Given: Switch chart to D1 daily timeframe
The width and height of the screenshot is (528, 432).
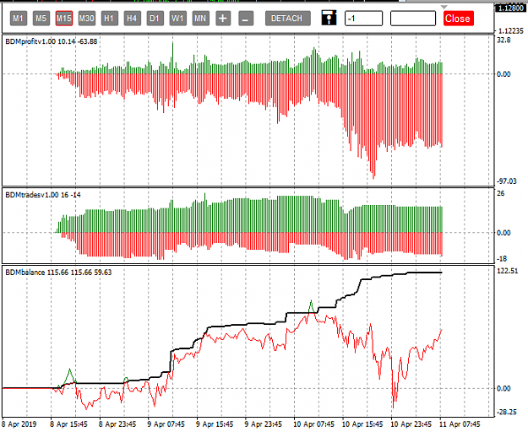Looking at the screenshot, I should pos(155,19).
